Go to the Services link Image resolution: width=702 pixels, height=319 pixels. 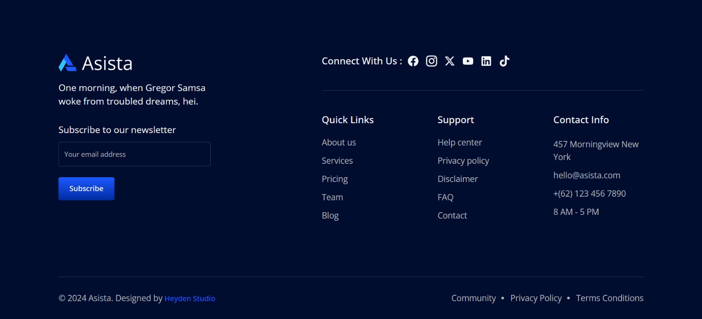coord(337,160)
